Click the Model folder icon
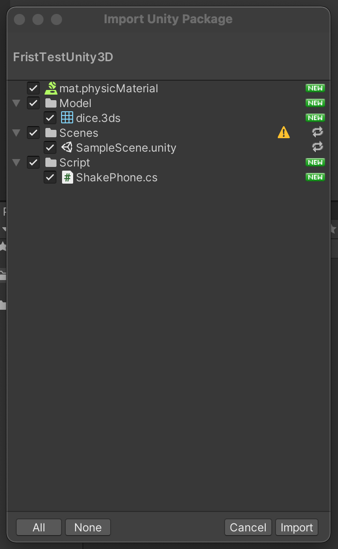This screenshot has width=338, height=549. click(51, 103)
